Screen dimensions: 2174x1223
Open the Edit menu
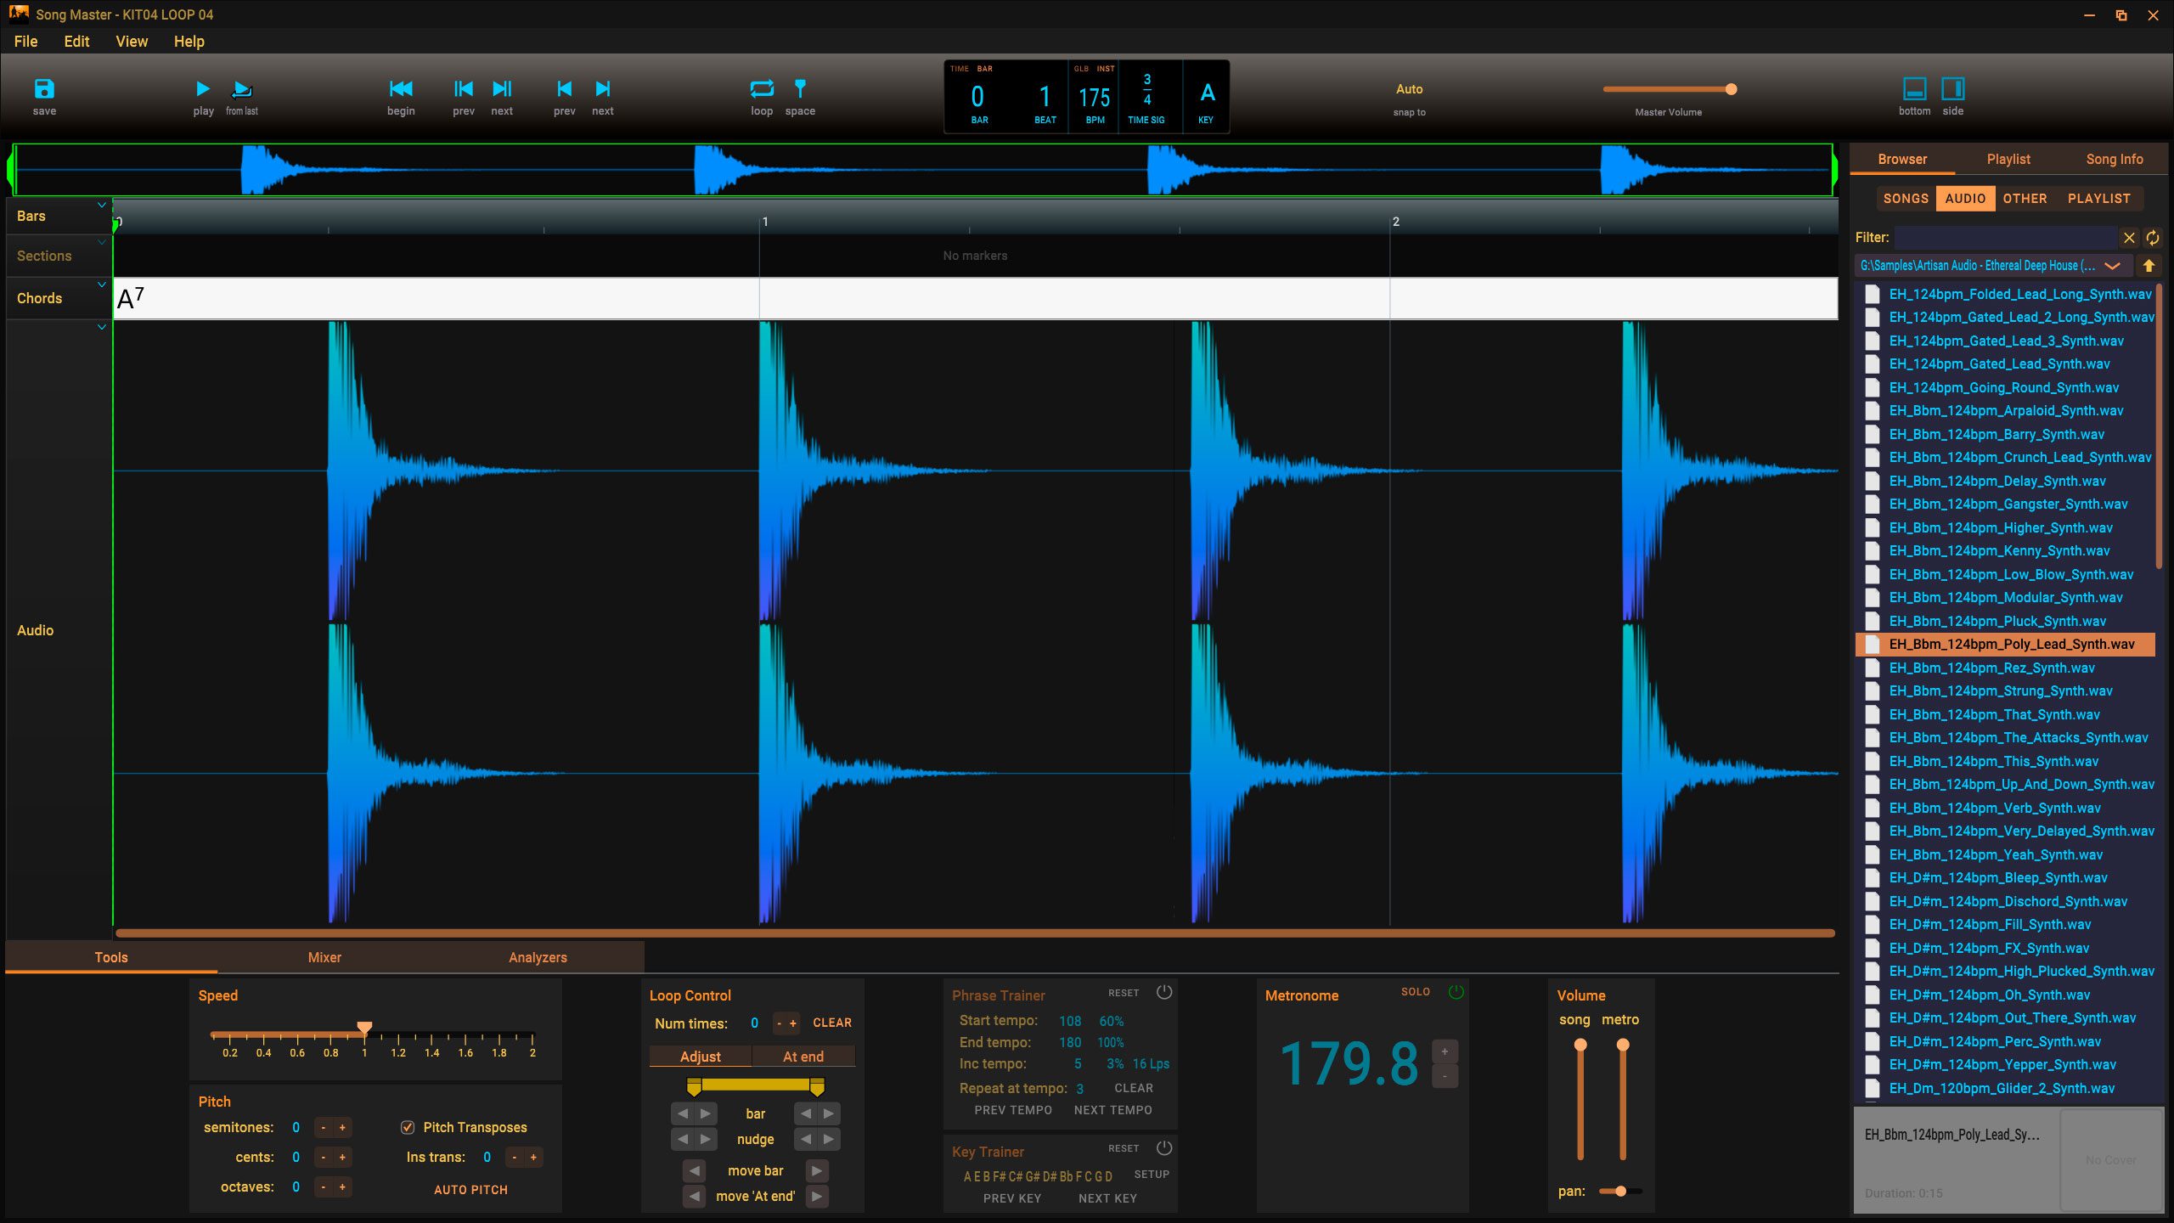[x=76, y=42]
